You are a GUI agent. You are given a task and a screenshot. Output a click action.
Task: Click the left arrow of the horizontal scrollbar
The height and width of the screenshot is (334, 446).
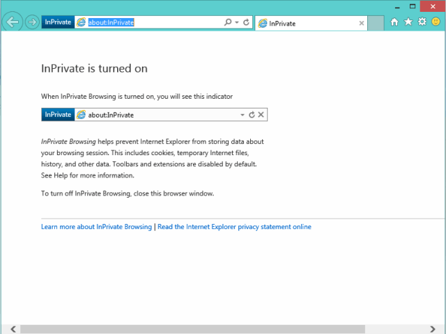click(13, 329)
